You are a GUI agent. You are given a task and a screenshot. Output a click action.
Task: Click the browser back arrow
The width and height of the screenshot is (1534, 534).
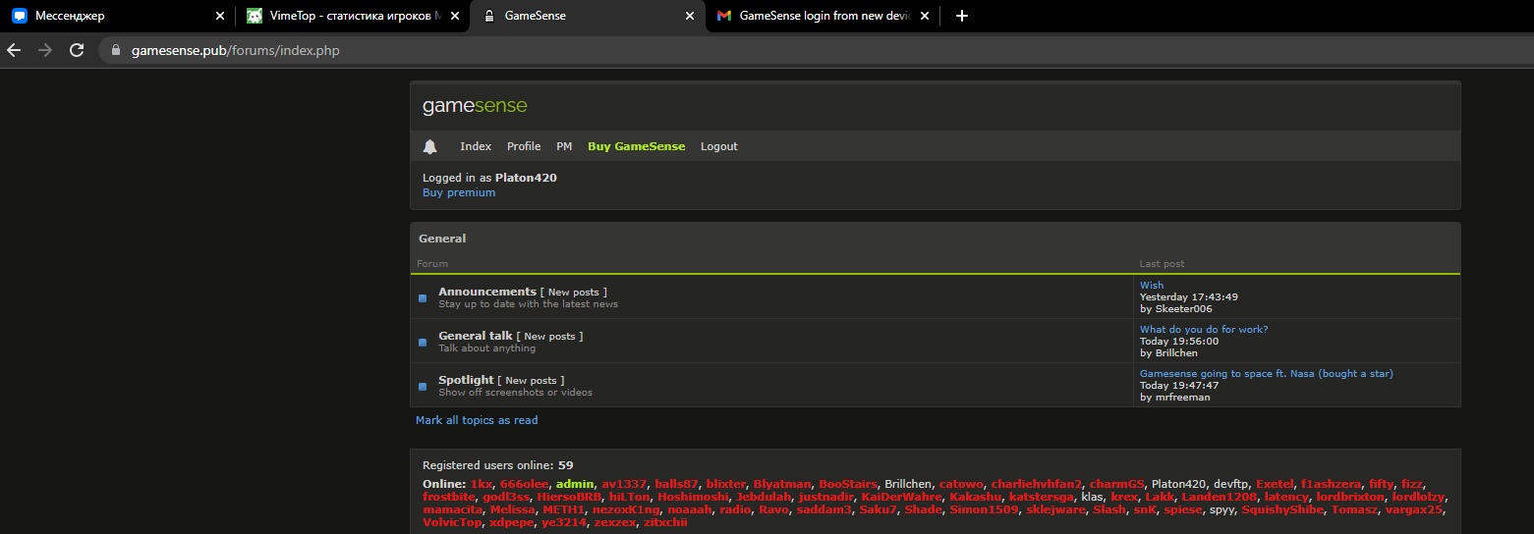(x=14, y=50)
